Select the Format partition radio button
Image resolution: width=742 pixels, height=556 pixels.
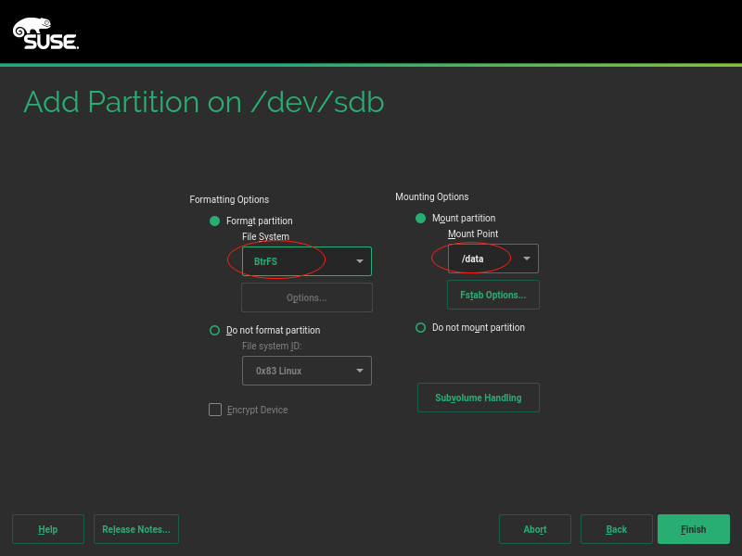pos(214,221)
